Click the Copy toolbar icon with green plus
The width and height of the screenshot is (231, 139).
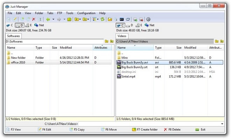tap(22, 19)
